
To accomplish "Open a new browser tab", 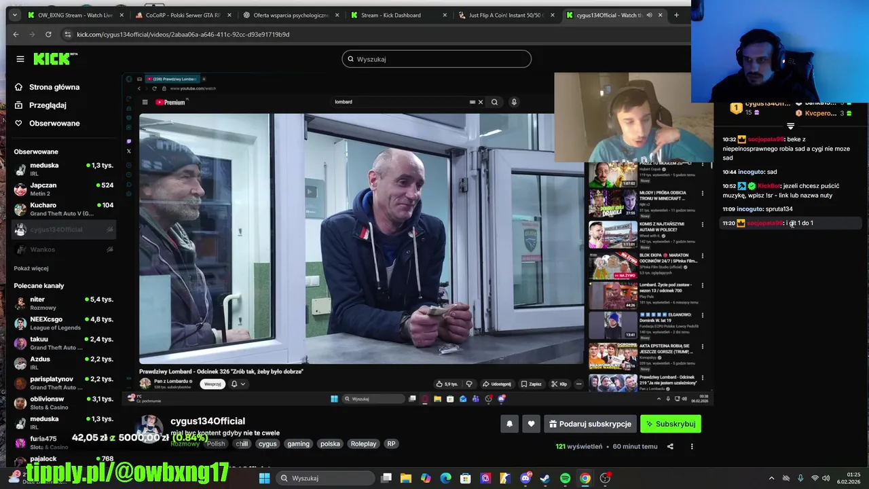I will 676,15.
